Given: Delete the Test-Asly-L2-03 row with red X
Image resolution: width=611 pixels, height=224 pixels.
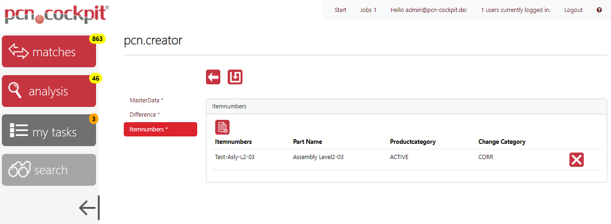Looking at the screenshot, I should [x=576, y=159].
